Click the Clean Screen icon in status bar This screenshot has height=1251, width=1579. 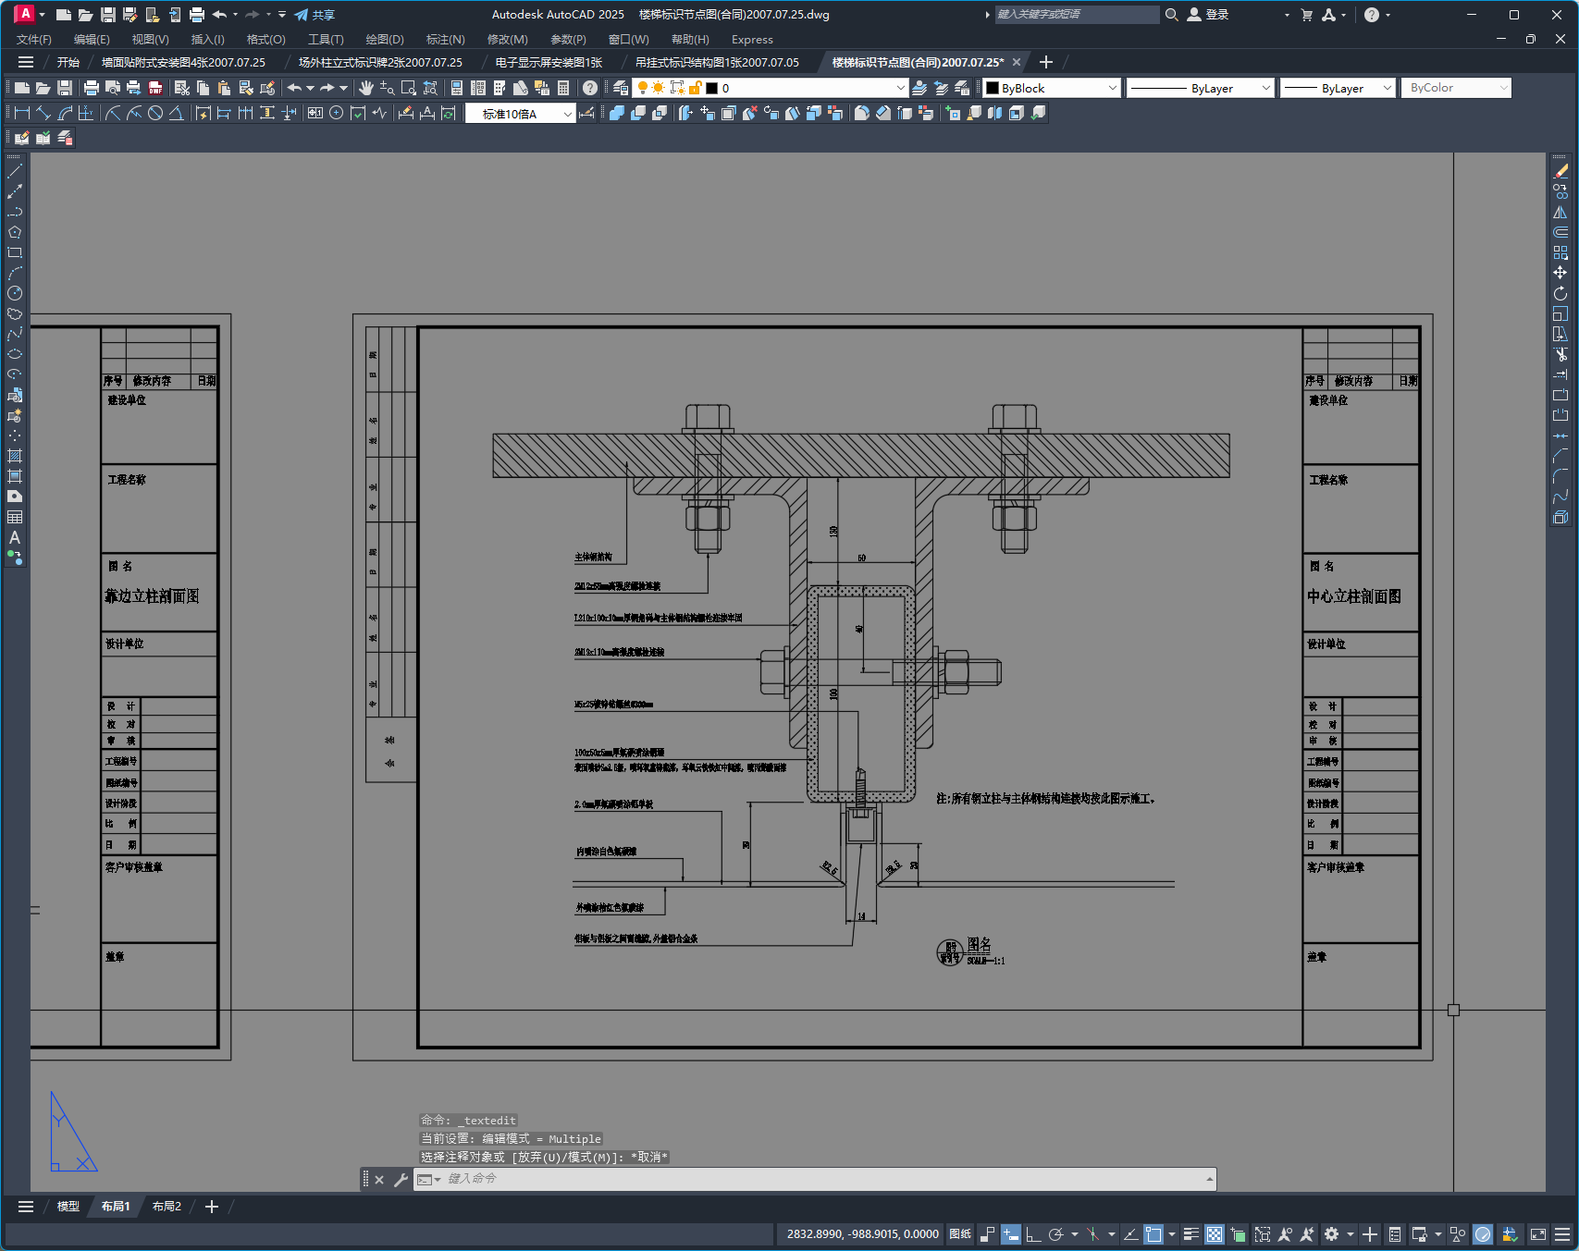1538,1234
